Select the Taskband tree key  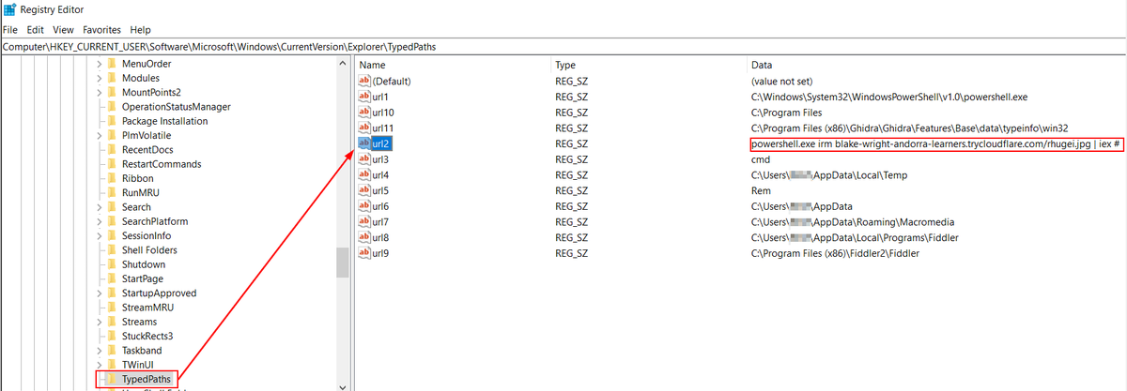142,350
